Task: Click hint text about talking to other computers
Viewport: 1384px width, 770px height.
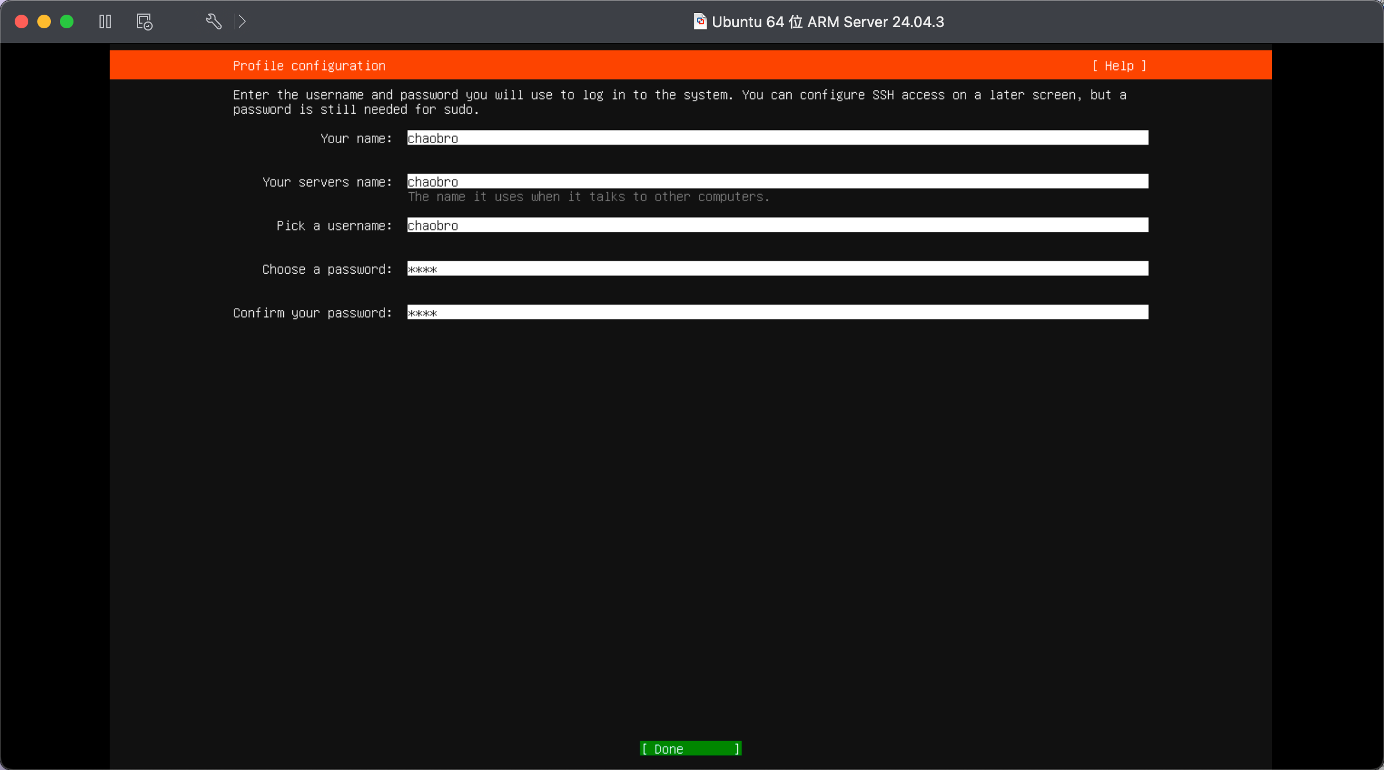Action: tap(588, 197)
